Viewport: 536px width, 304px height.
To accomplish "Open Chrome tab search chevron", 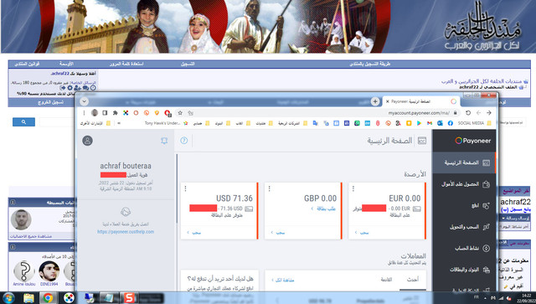I will tap(84, 101).
